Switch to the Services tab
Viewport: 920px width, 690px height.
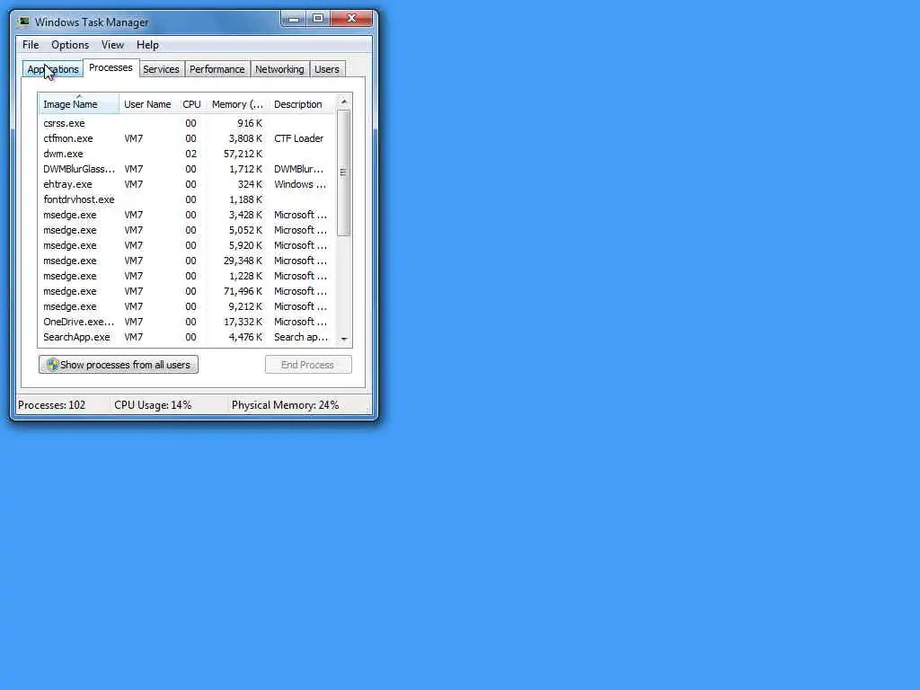[162, 69]
